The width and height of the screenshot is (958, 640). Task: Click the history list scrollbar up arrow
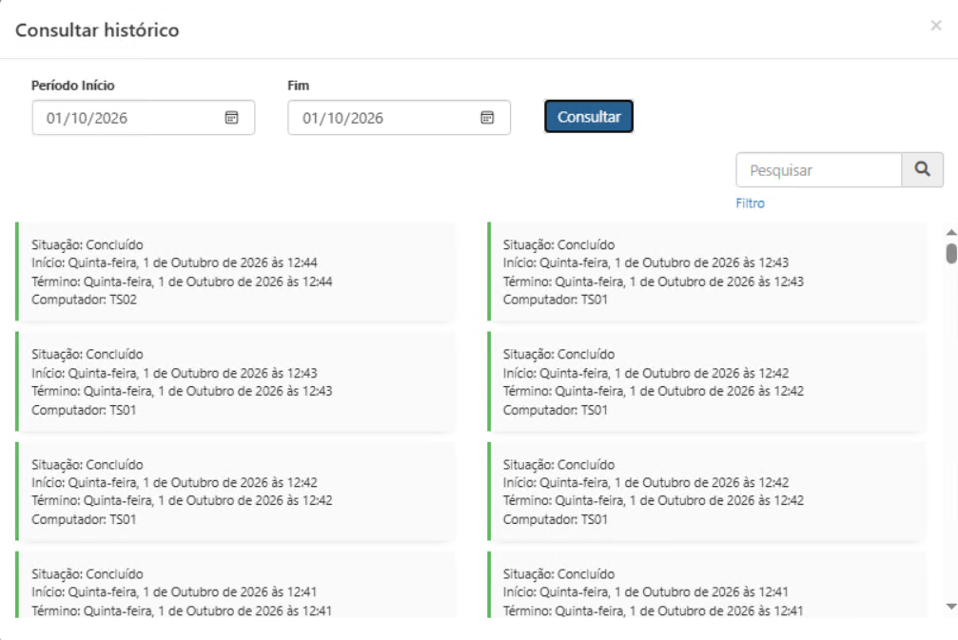[951, 233]
